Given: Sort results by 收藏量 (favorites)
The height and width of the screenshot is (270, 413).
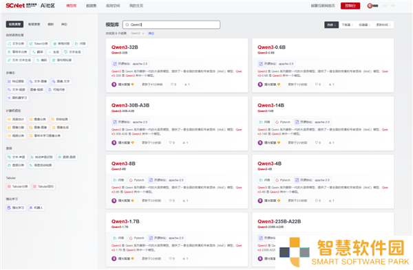Looking at the screenshot, I should 364,25.
